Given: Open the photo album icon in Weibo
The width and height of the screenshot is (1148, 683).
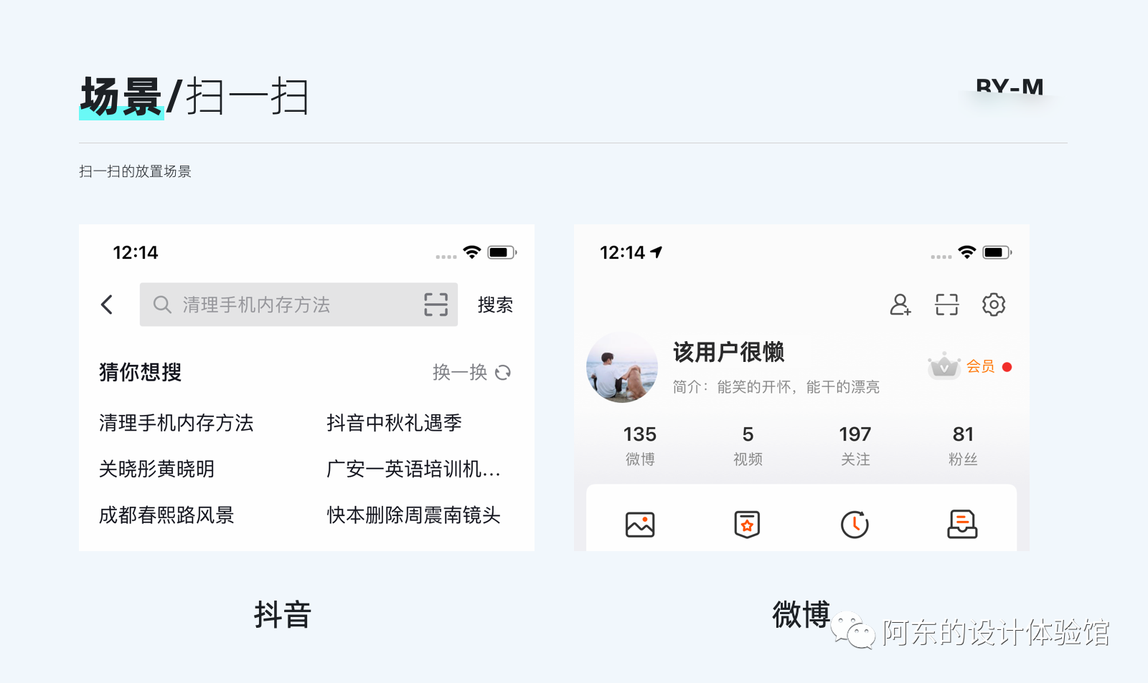Looking at the screenshot, I should [640, 525].
